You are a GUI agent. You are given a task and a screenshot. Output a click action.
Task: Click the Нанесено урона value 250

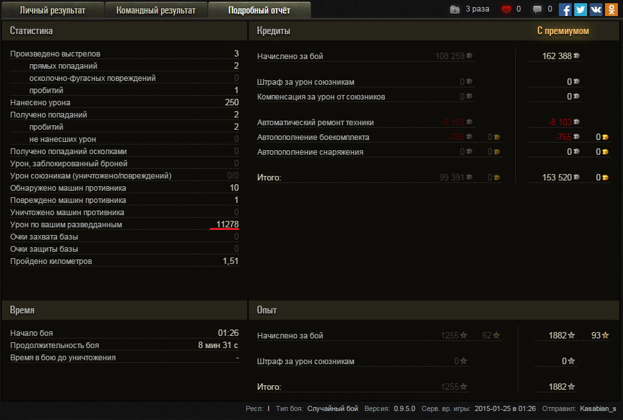click(232, 103)
